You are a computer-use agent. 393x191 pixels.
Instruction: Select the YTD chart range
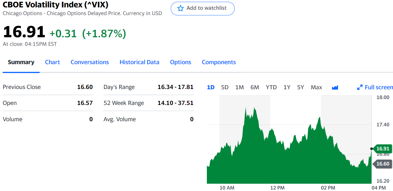(271, 87)
